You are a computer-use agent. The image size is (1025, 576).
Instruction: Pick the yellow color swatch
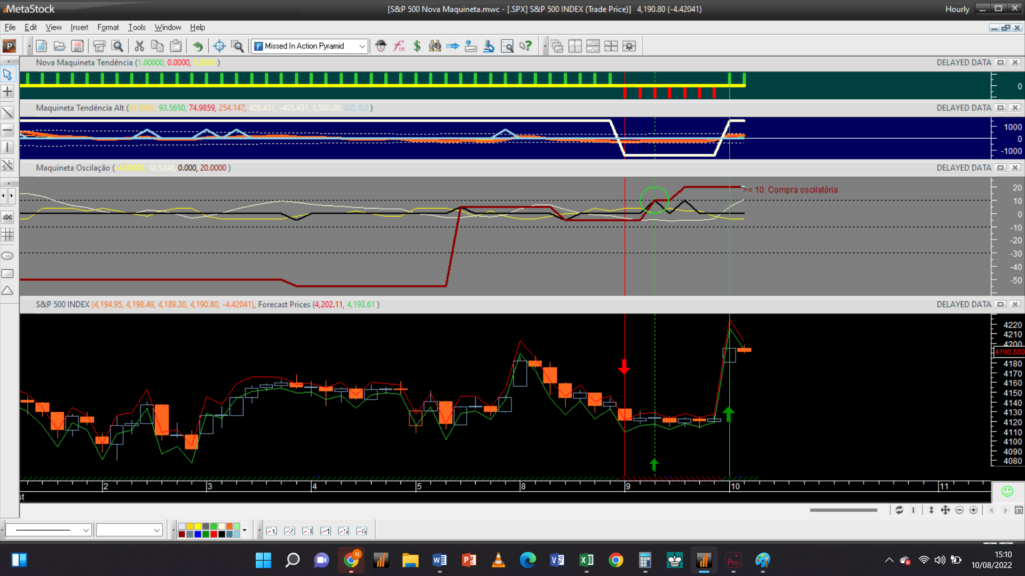click(198, 526)
